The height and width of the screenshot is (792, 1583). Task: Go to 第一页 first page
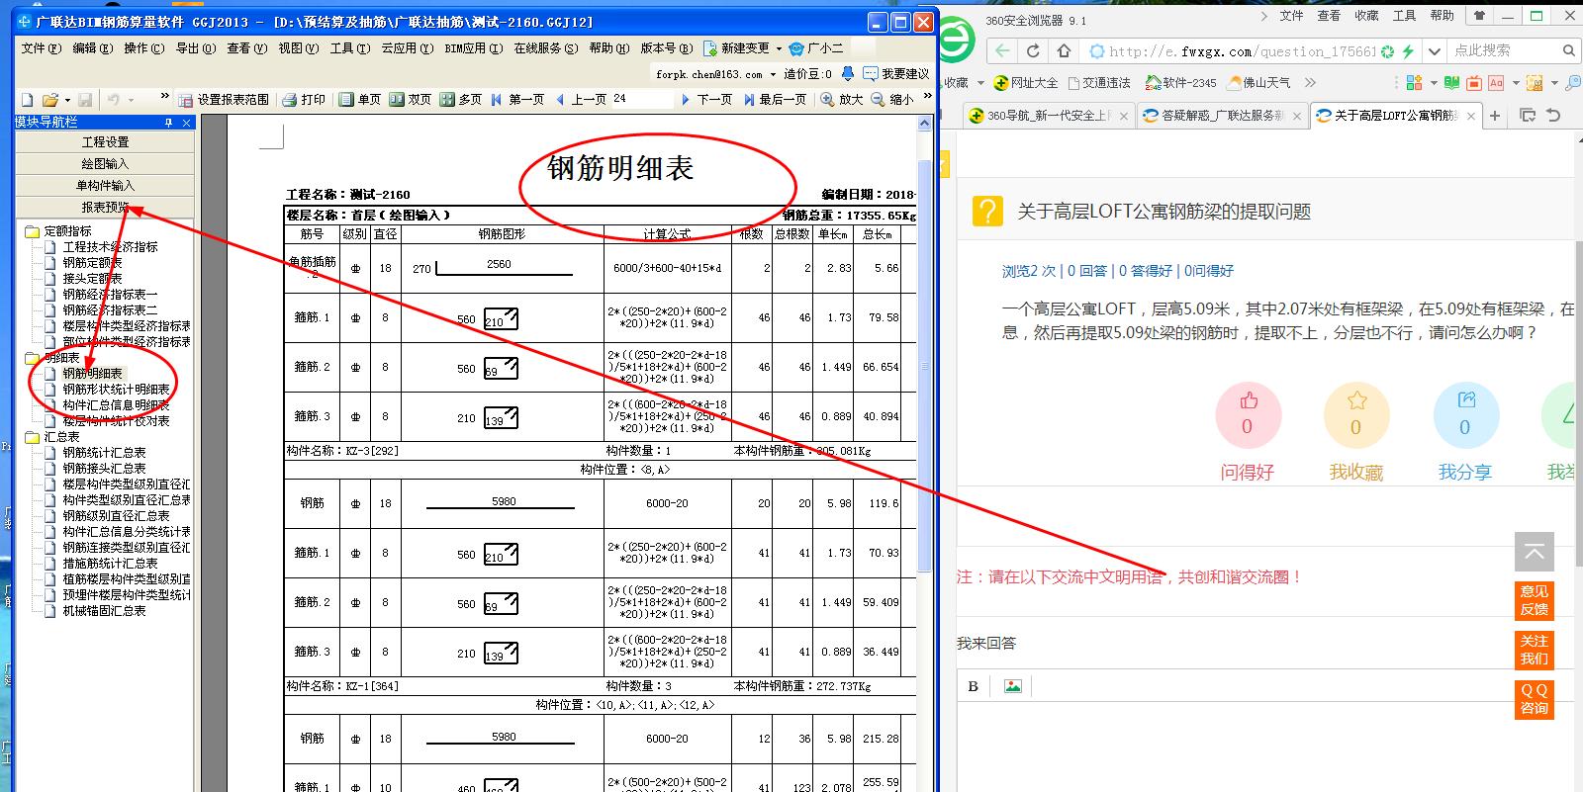(517, 99)
